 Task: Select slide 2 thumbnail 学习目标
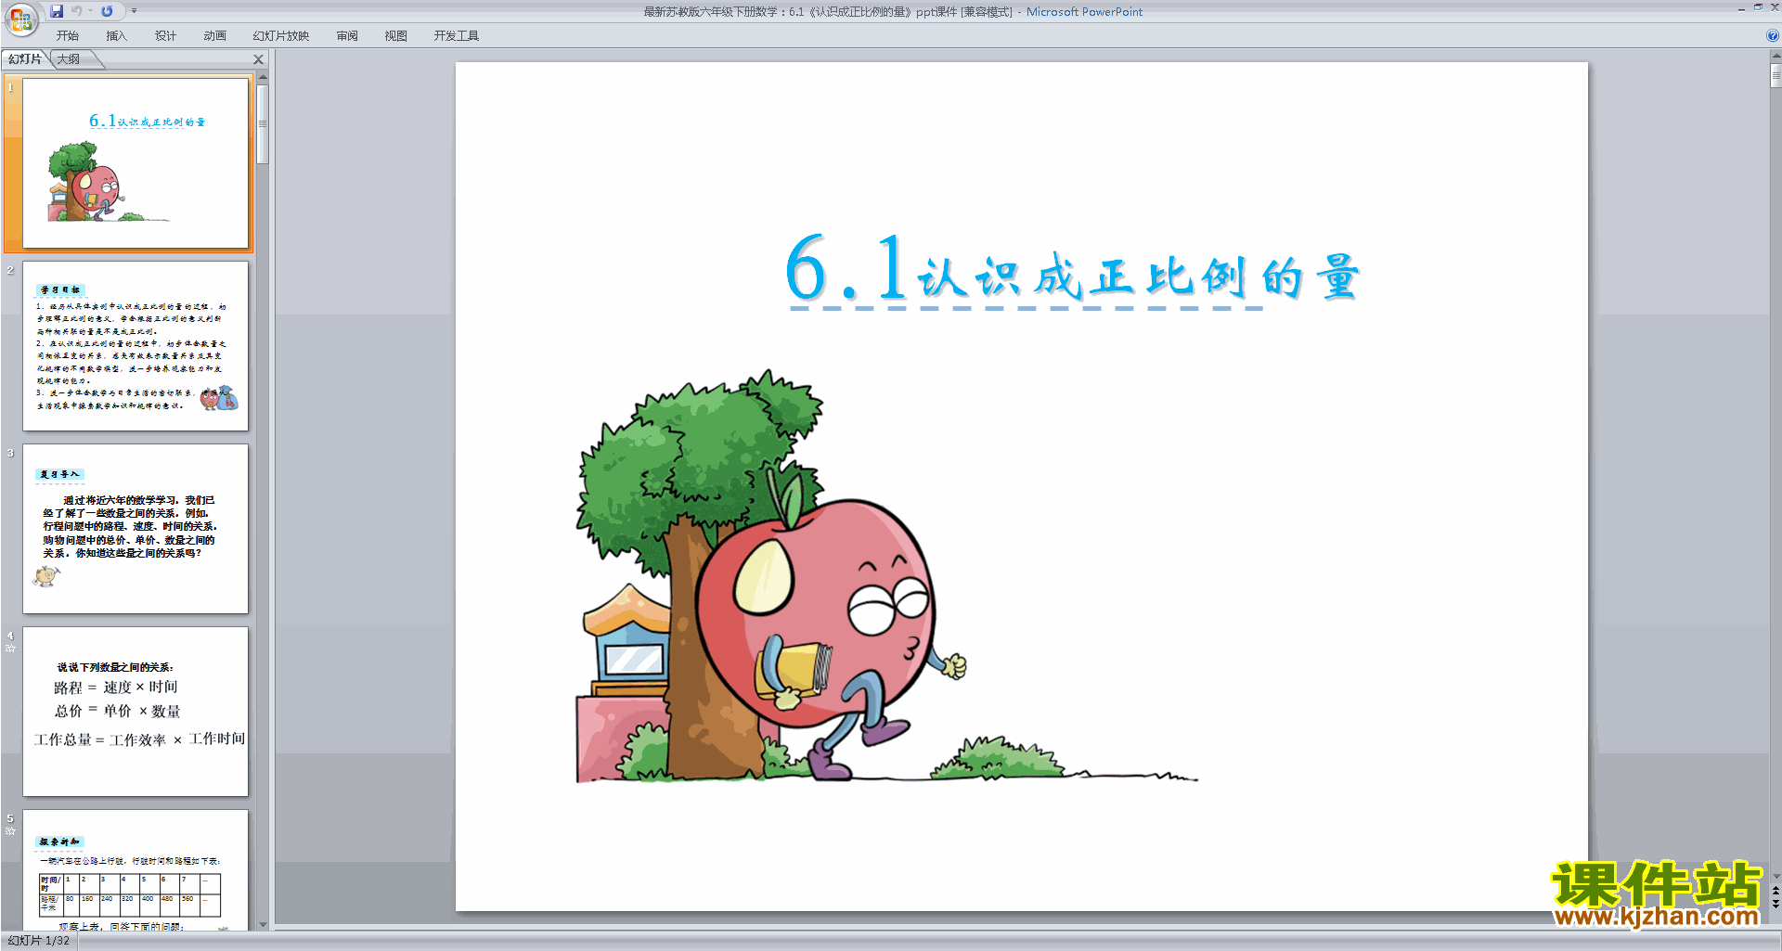point(136,345)
